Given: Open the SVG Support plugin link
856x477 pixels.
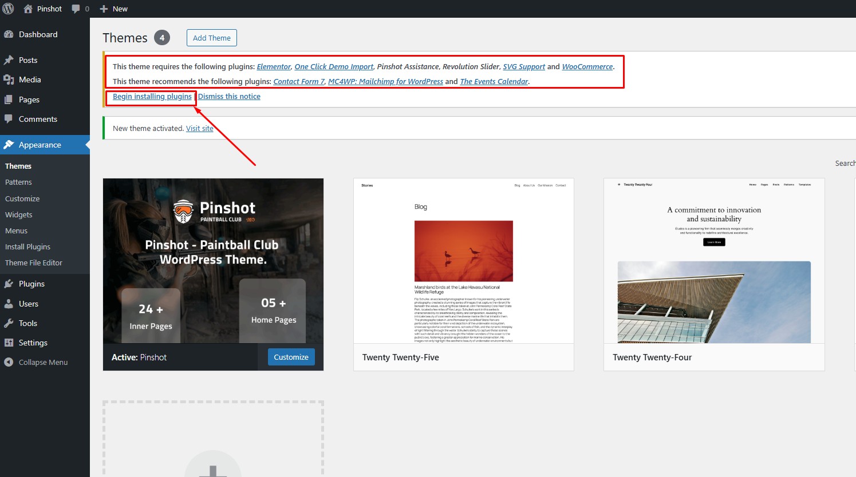Looking at the screenshot, I should tap(524, 66).
